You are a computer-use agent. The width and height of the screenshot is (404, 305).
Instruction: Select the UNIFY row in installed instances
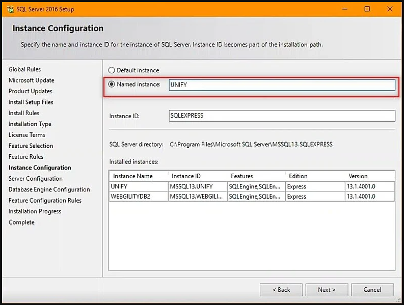139,186
